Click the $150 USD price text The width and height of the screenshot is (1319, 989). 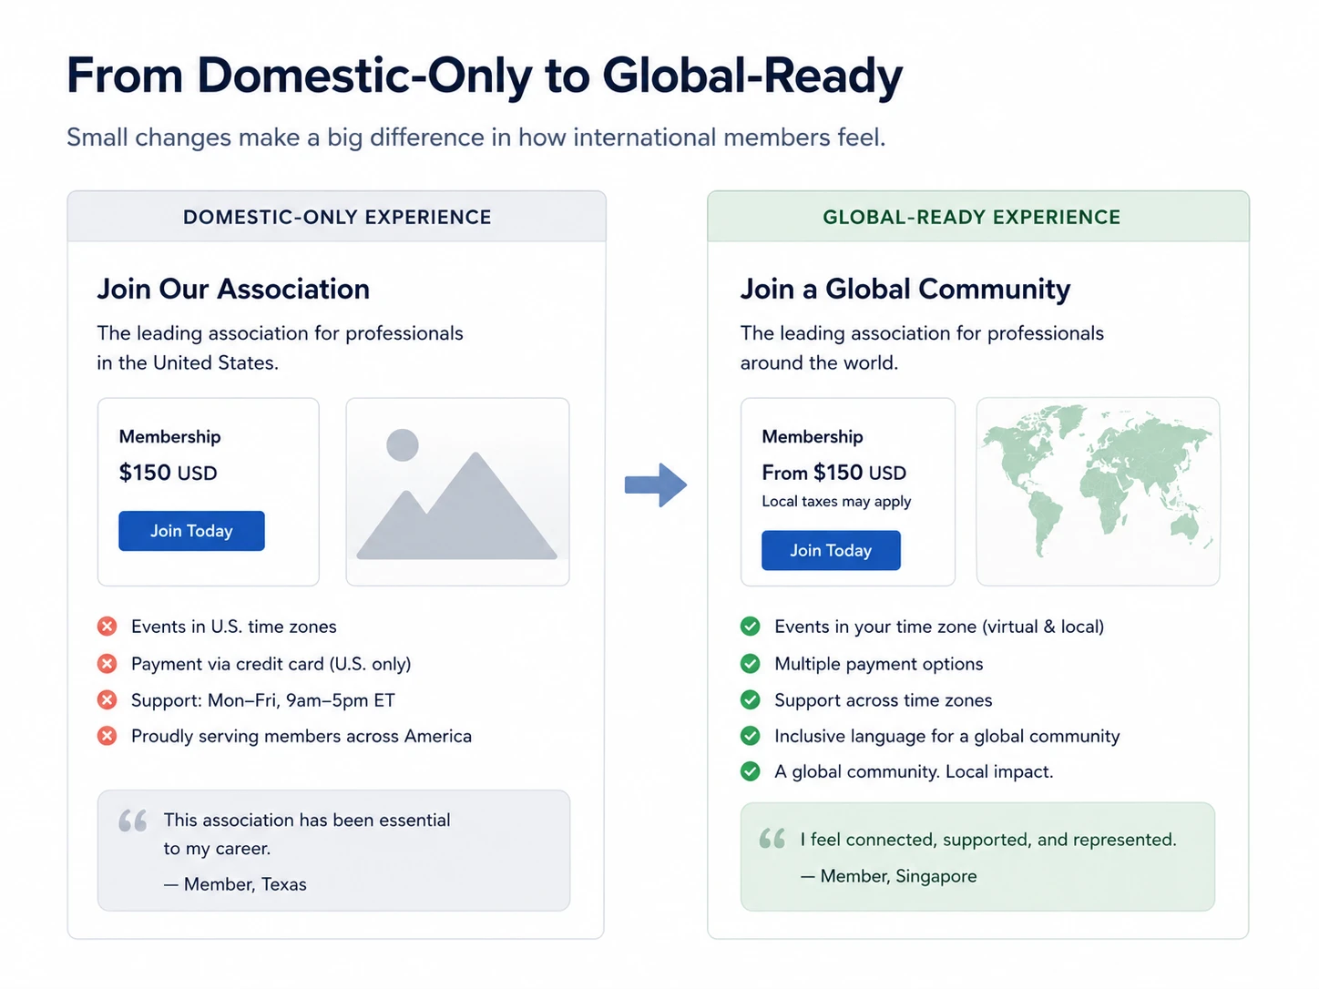click(x=169, y=473)
